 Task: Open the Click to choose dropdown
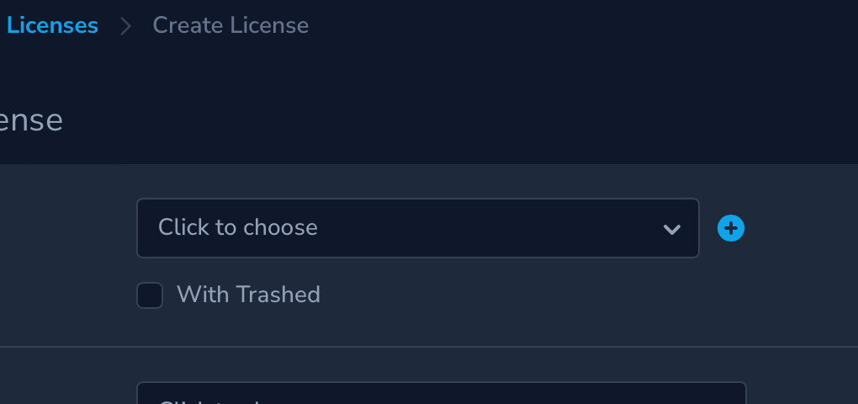(417, 228)
